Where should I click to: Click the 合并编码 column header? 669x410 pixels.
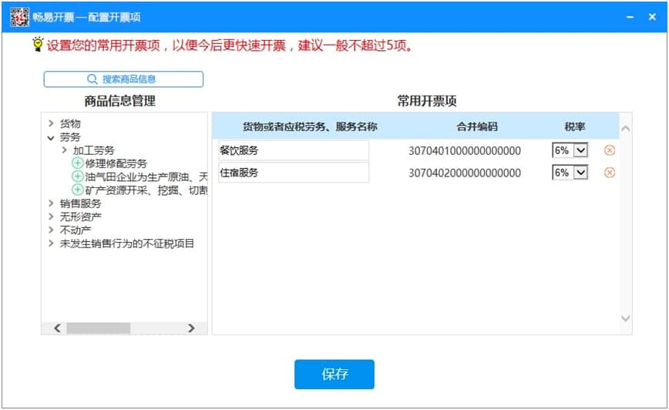(x=477, y=126)
